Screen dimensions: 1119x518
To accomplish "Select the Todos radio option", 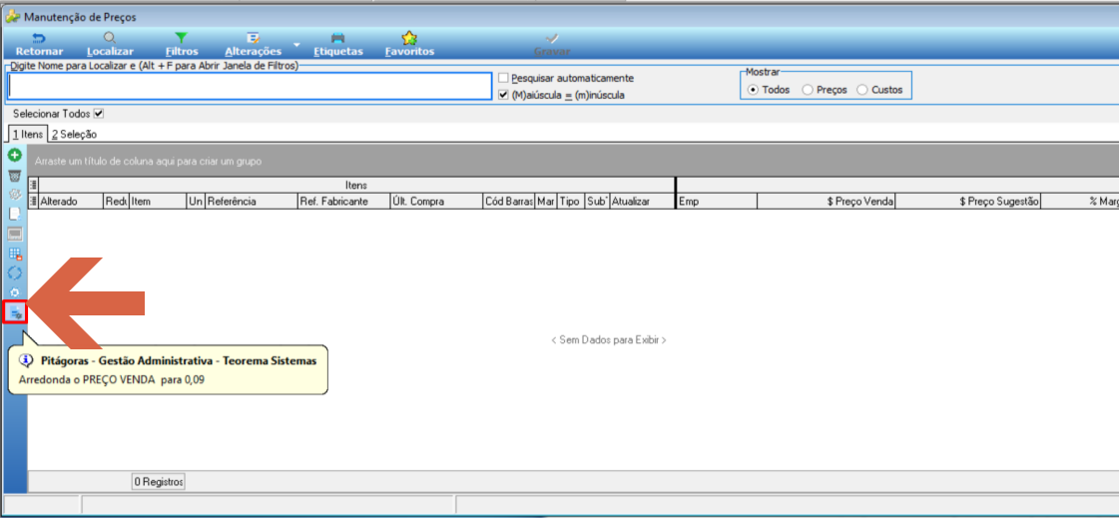I will click(753, 90).
